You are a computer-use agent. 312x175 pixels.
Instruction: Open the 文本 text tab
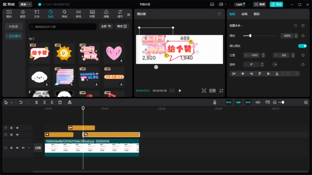(x=37, y=14)
